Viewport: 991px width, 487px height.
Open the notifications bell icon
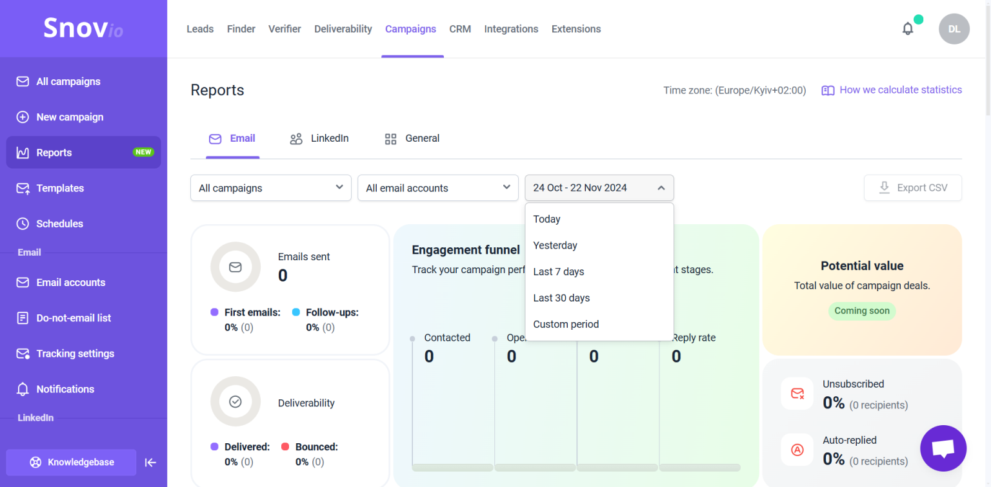pyautogui.click(x=908, y=29)
